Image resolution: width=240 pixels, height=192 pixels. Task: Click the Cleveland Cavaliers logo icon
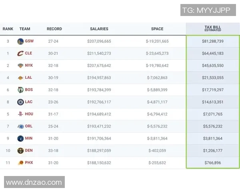pyautogui.click(x=20, y=53)
